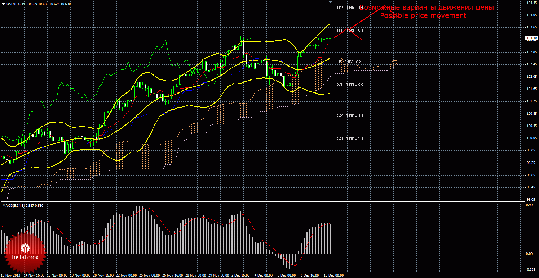Click 101.25 on the price axis
The height and width of the screenshot is (278, 539).
click(532, 101)
